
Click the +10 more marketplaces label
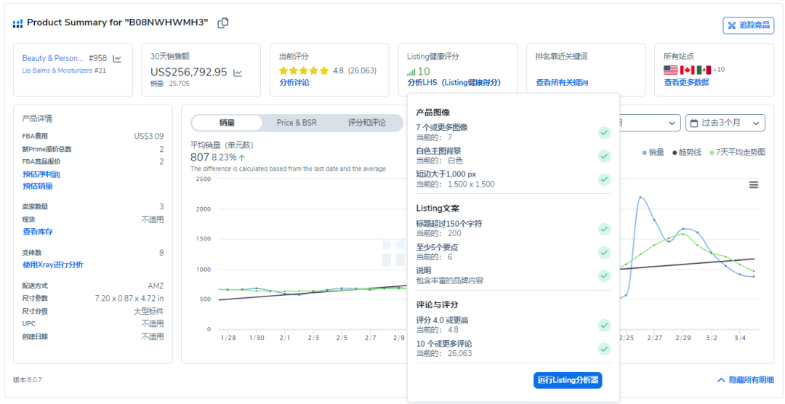coord(718,70)
